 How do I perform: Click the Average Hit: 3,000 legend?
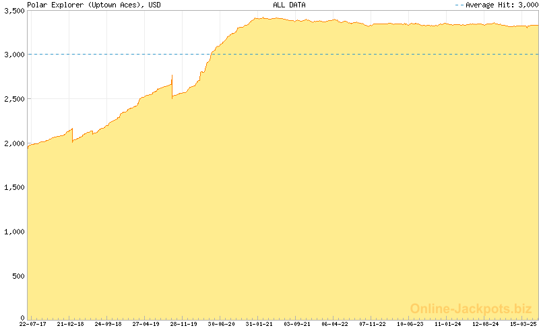coord(499,5)
